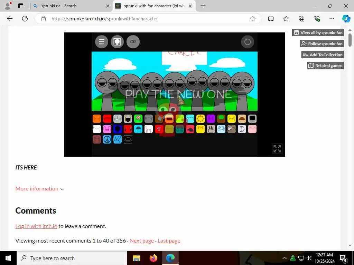Open Related games

coord(325,66)
